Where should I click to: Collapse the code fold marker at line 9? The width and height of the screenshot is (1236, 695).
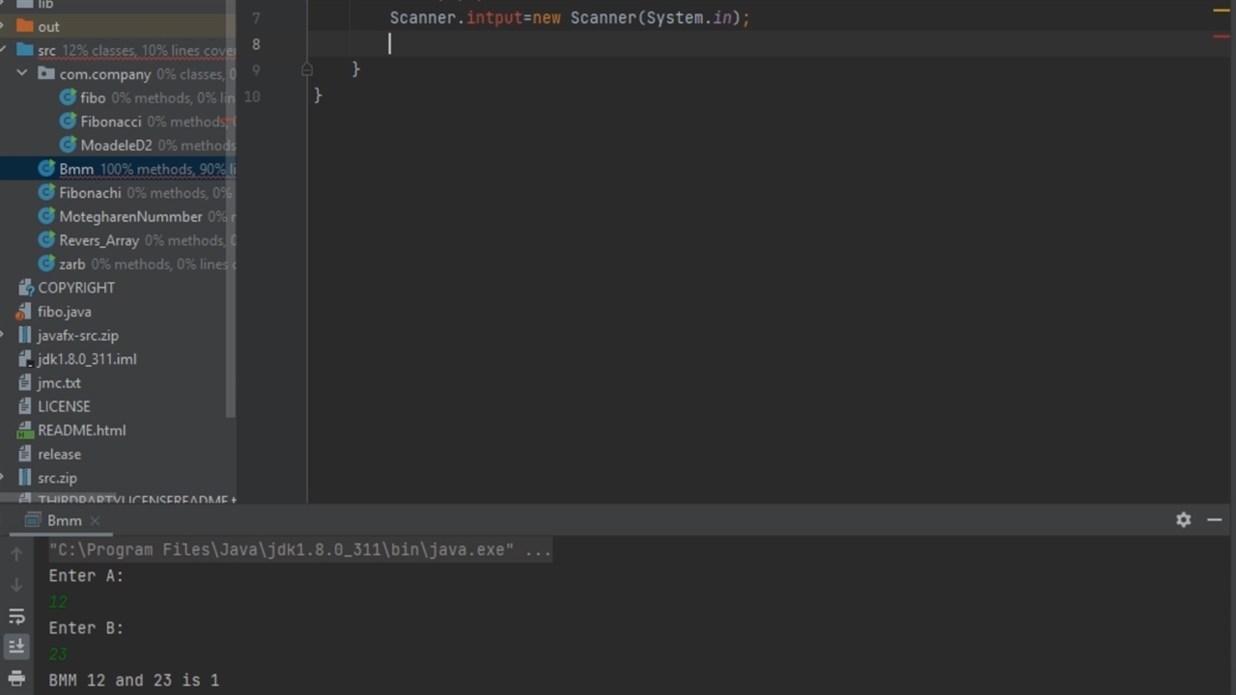(307, 69)
